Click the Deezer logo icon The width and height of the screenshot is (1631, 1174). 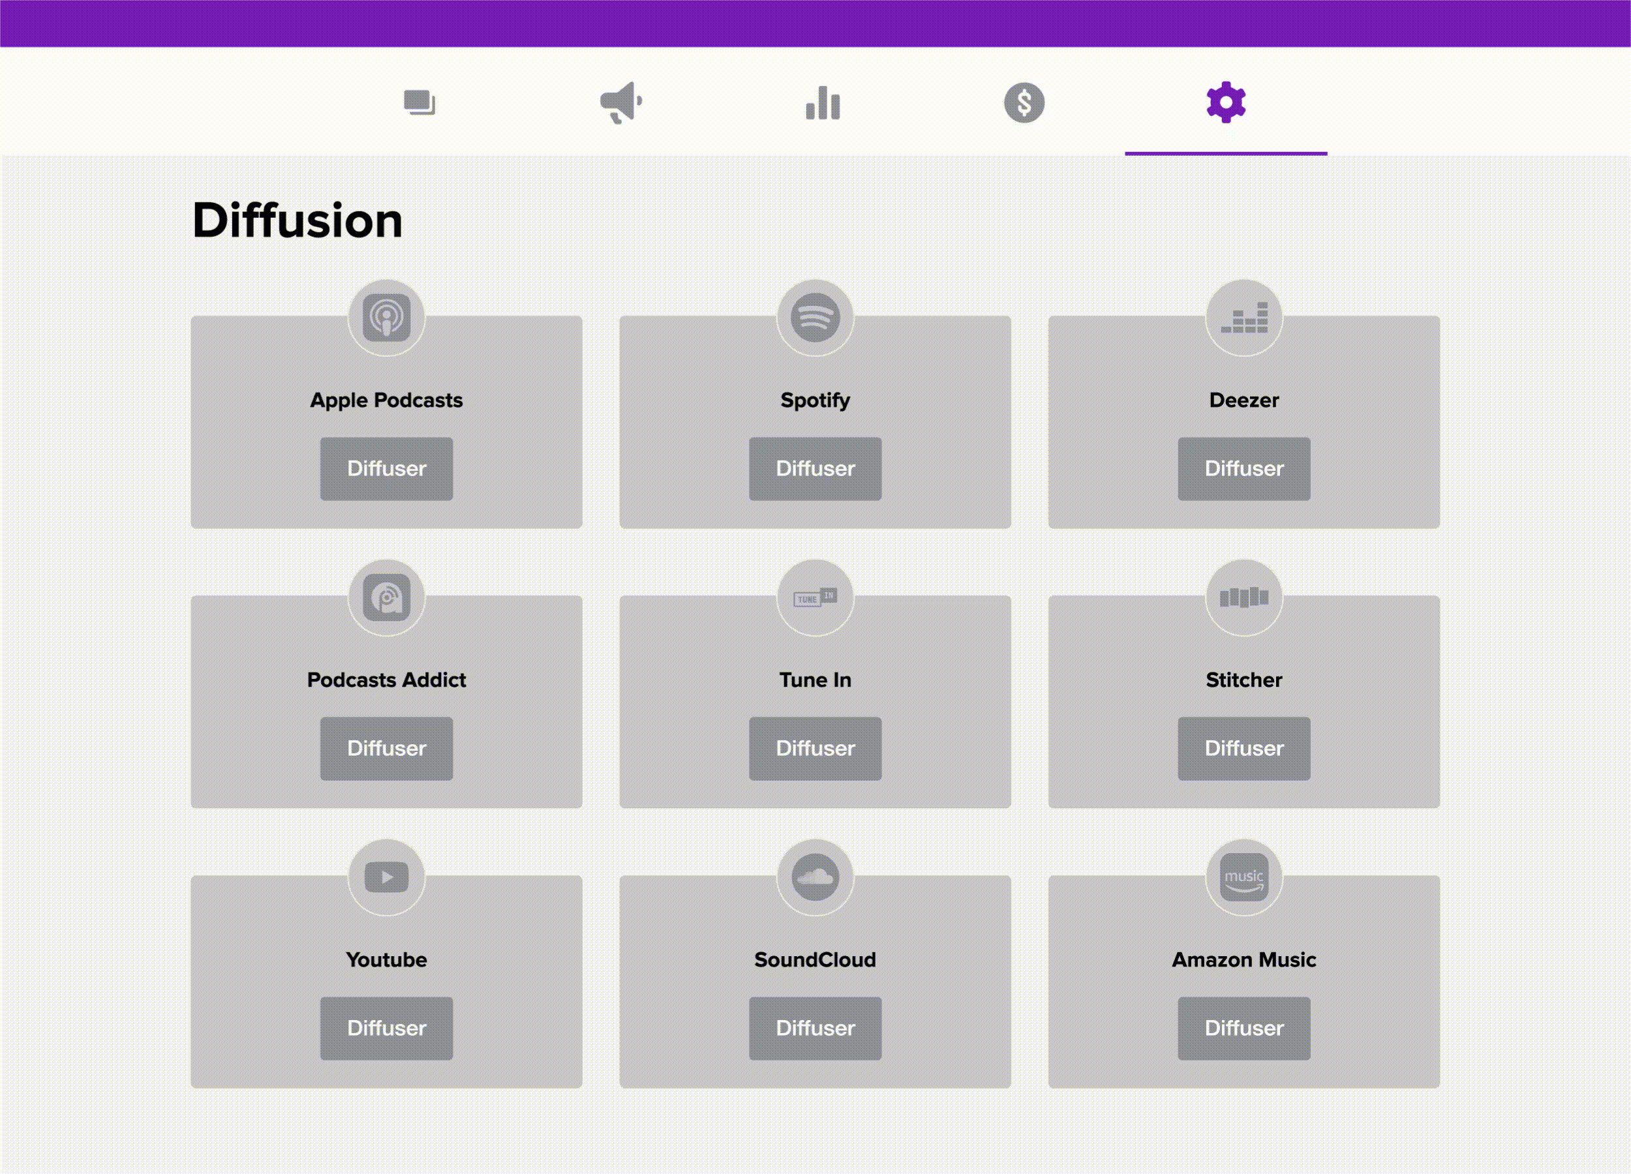click(x=1244, y=317)
